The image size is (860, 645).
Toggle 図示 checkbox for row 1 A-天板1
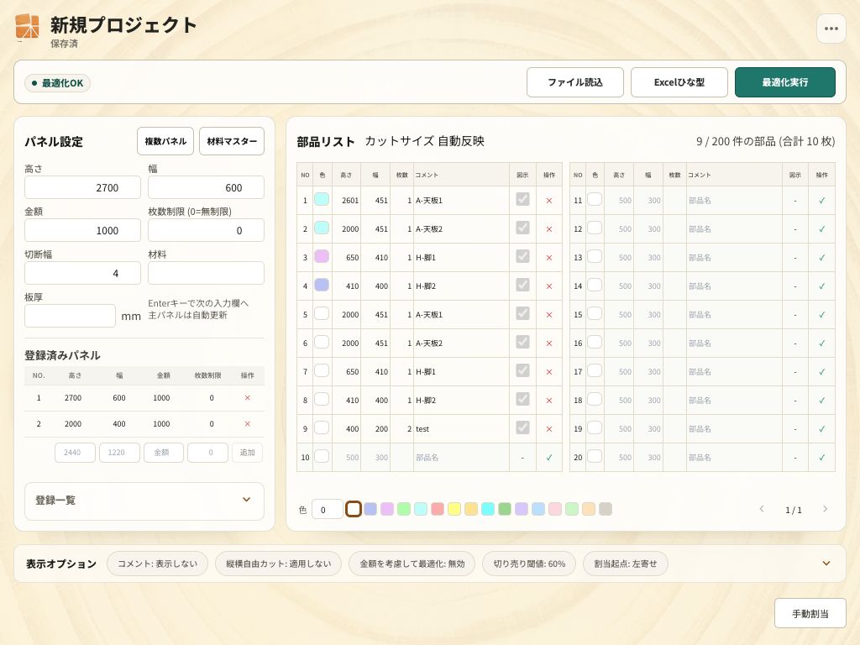point(522,199)
